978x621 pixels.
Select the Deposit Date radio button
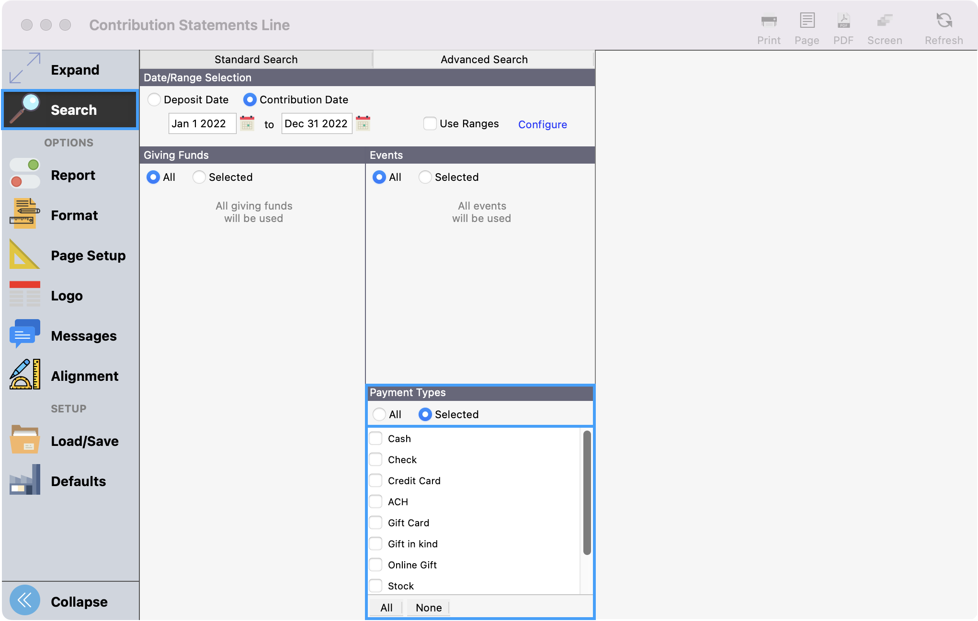pyautogui.click(x=154, y=100)
